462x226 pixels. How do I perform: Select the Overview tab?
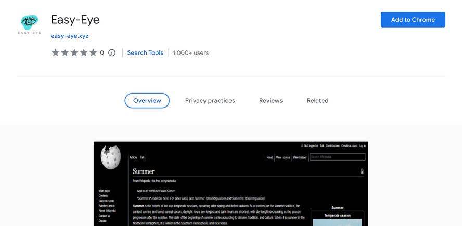[x=147, y=101]
